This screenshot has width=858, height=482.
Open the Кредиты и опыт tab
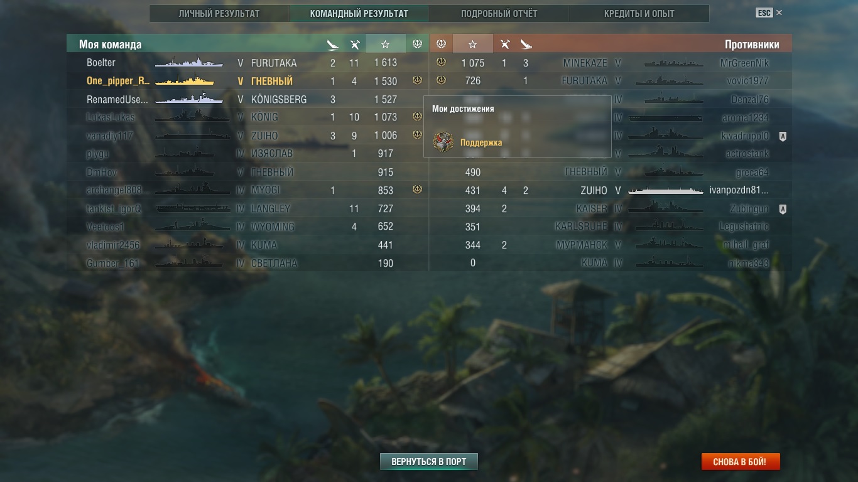point(639,13)
